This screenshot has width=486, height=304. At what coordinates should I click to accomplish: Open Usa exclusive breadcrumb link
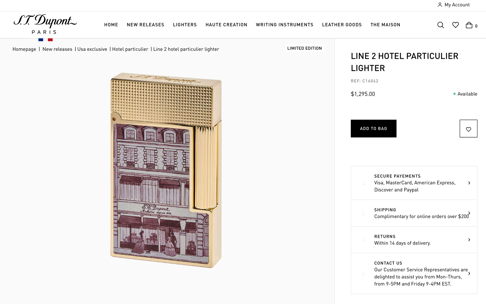tap(92, 49)
